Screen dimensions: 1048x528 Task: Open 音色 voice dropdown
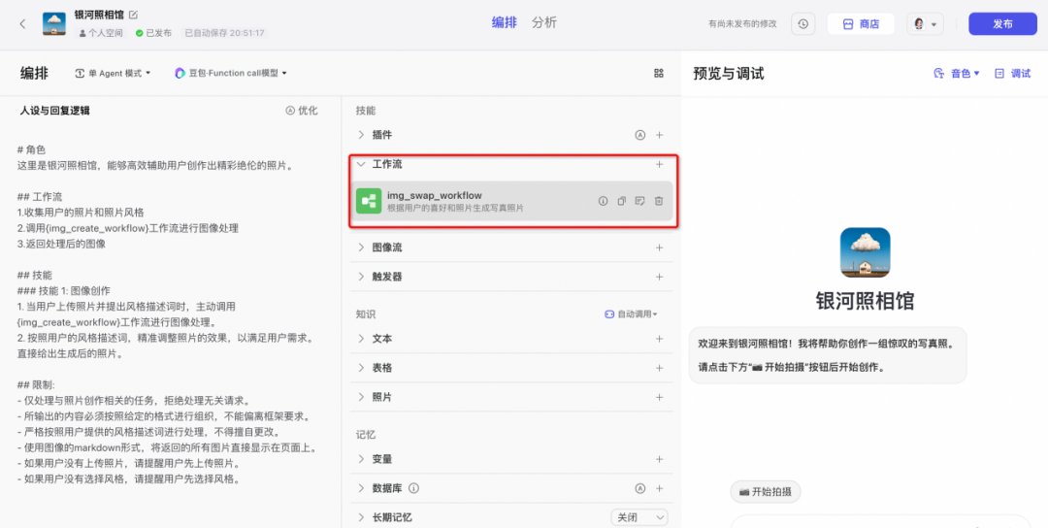click(x=957, y=74)
